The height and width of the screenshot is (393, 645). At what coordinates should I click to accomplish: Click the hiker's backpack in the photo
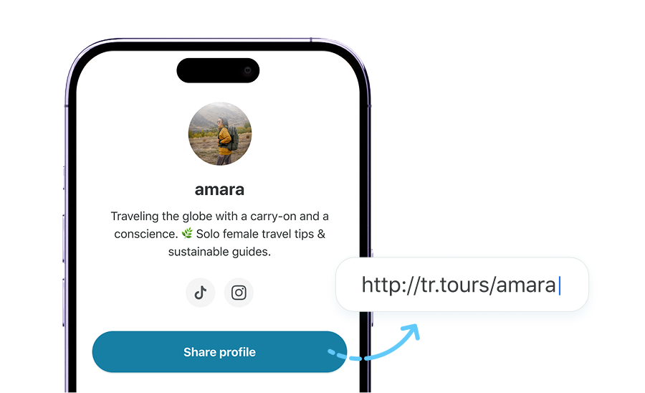pos(233,138)
